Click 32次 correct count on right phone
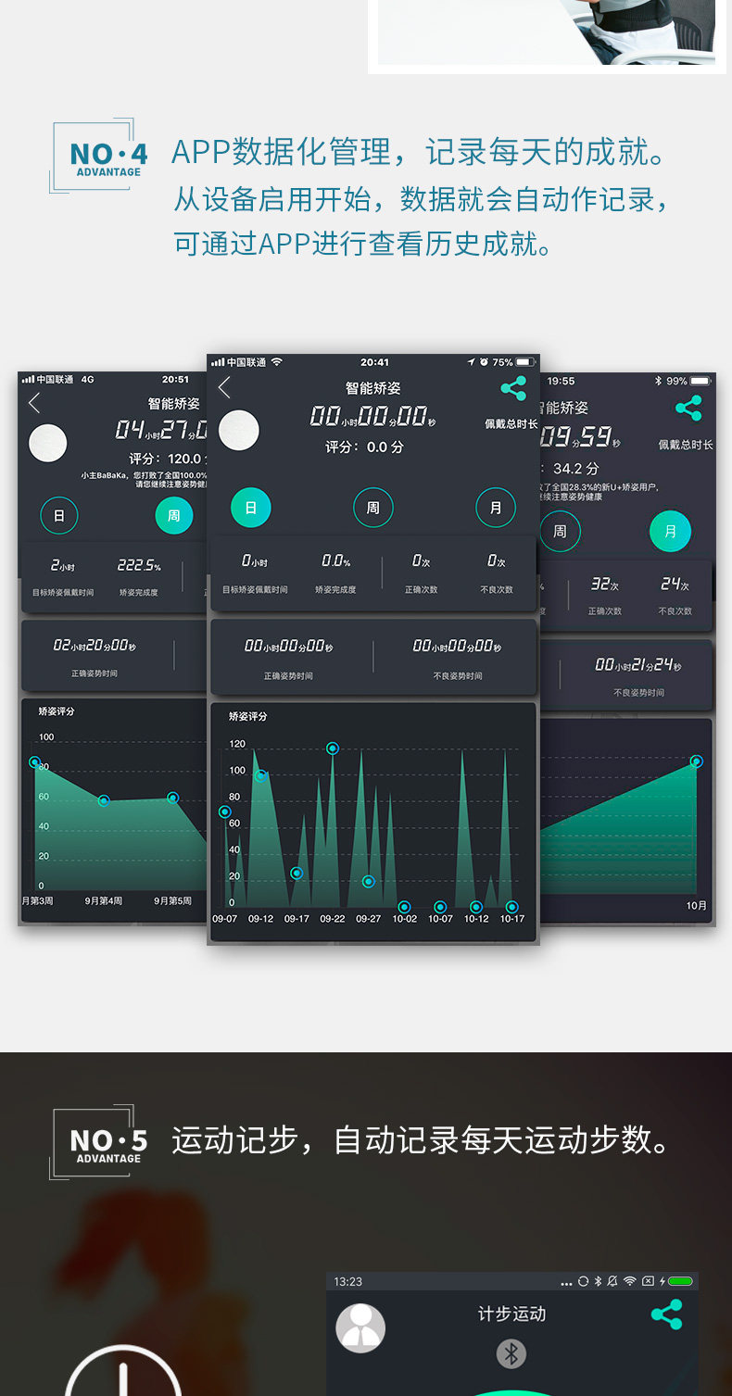 coord(605,585)
